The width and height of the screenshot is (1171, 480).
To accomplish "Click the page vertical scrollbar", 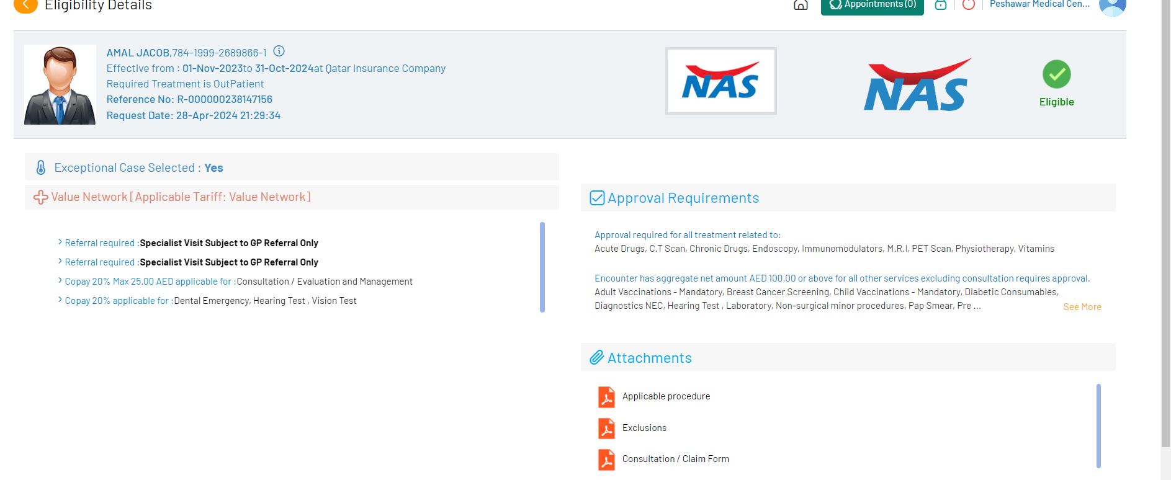I will tap(1165, 223).
